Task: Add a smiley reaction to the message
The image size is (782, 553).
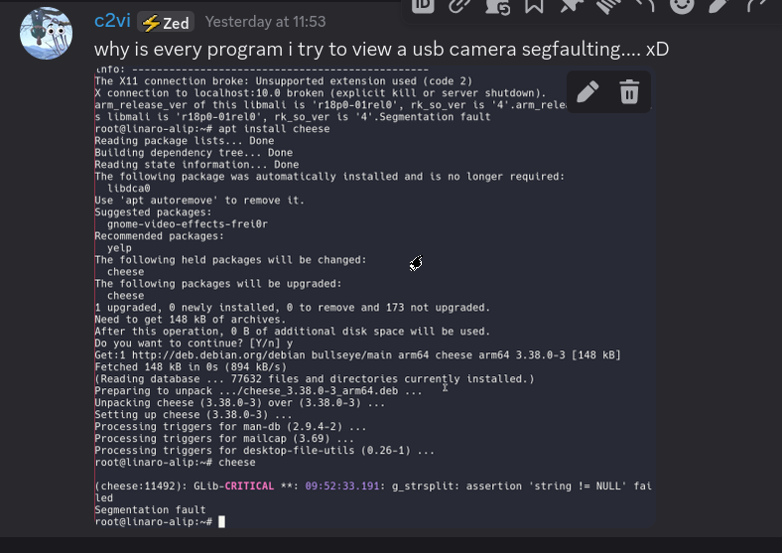Action: pos(682,7)
